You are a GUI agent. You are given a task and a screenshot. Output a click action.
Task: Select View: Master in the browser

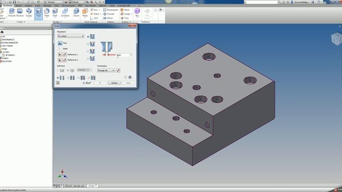(7, 46)
